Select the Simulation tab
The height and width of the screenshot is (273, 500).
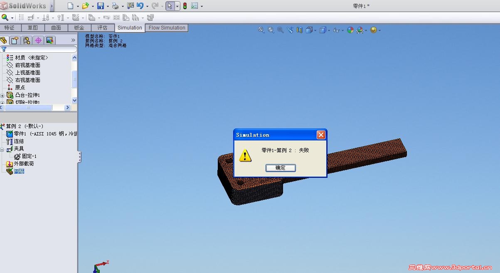pyautogui.click(x=130, y=28)
